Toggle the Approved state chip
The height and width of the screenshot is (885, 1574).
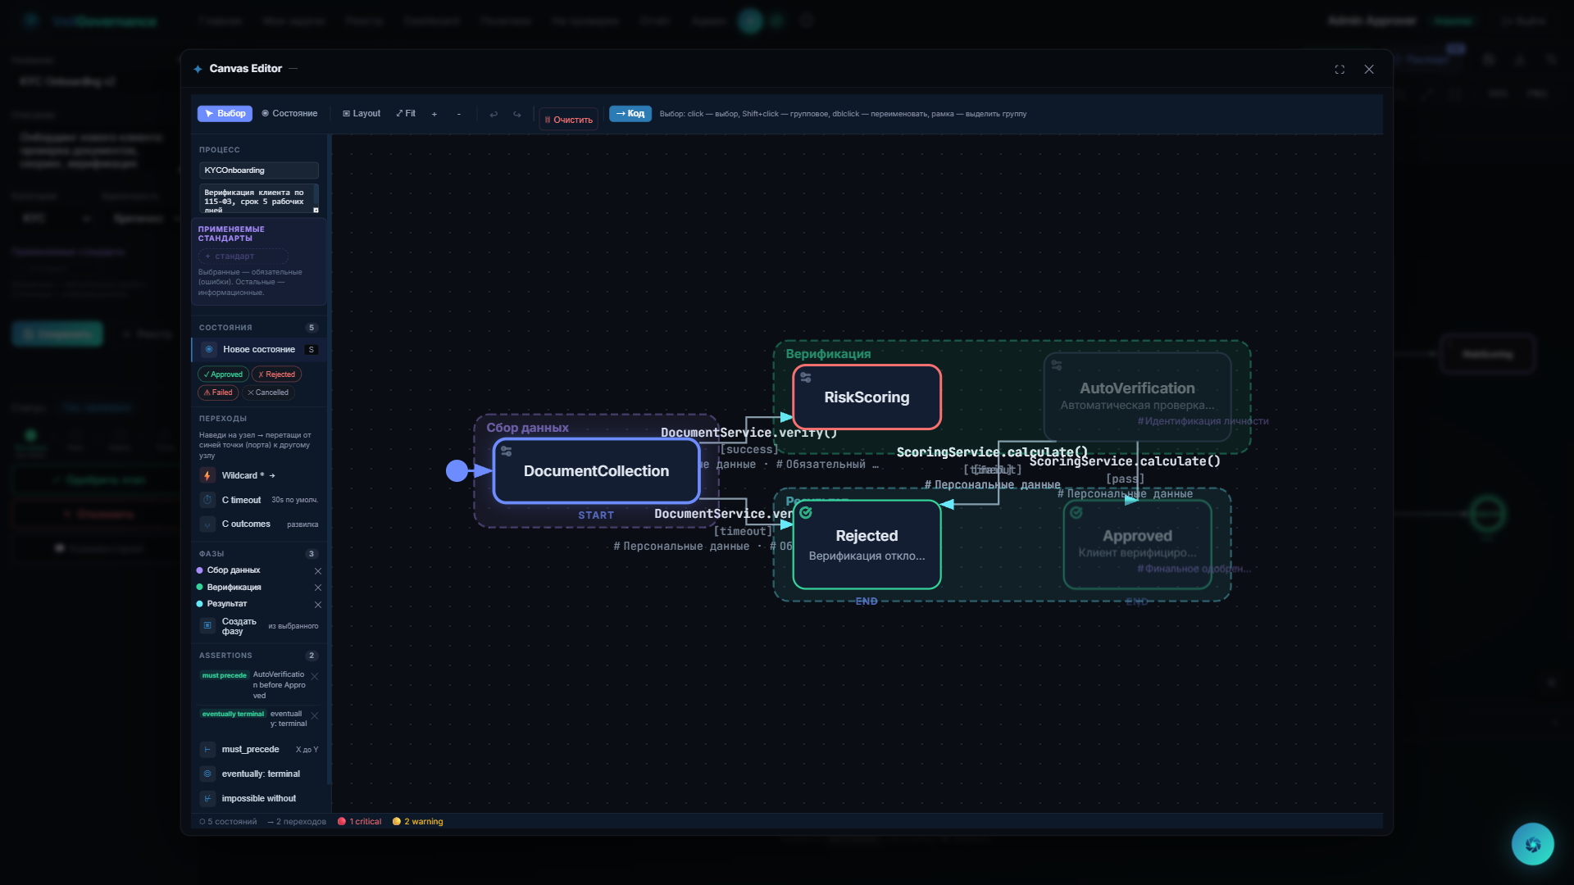(x=223, y=374)
